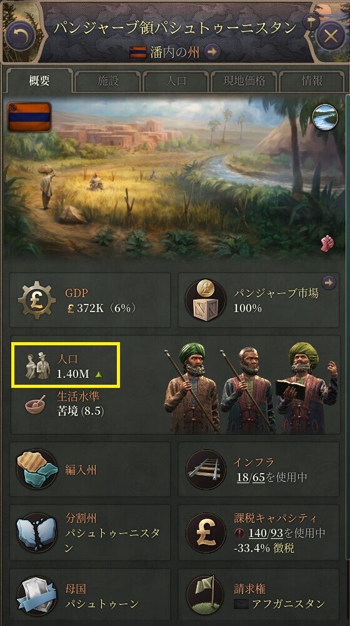Click the インフラ railway track icon
Screen dimensions: 350x626
[x=206, y=469]
